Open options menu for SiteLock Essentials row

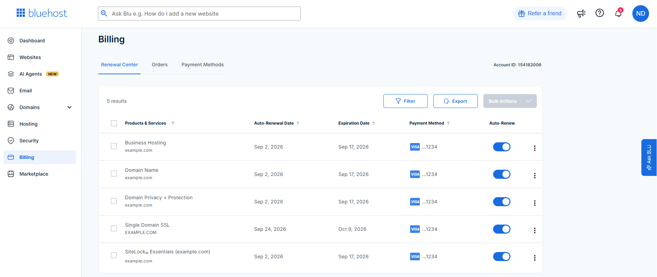click(535, 258)
